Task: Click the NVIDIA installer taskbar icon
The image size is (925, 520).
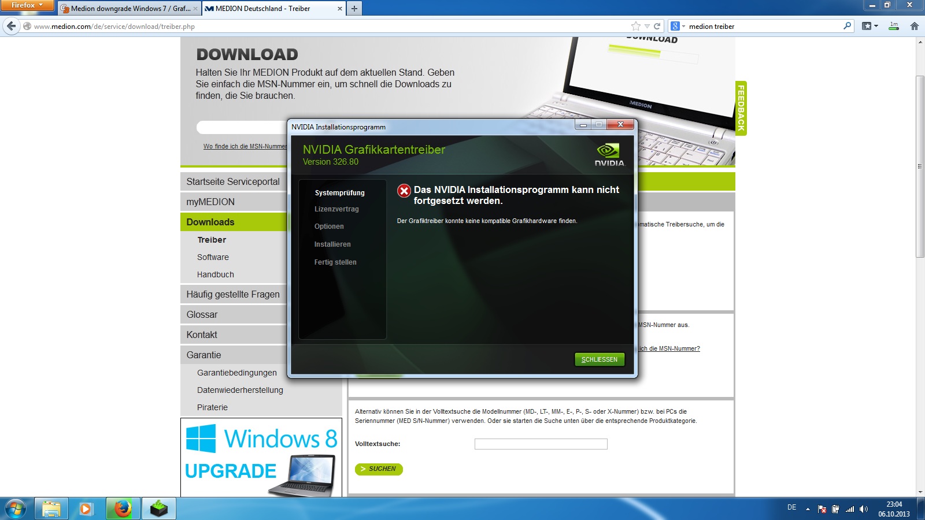Action: click(158, 509)
